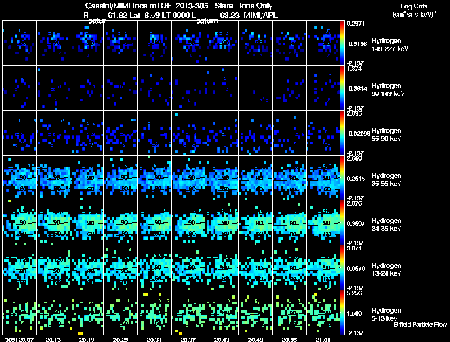Select the 21:01 time label on the bottom axis

tap(323, 339)
